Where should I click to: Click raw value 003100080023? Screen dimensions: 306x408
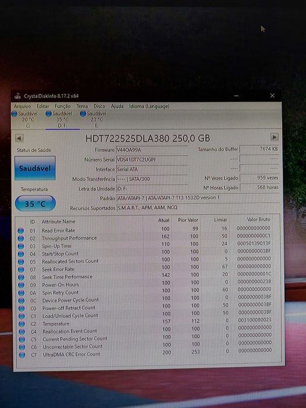tap(255, 320)
